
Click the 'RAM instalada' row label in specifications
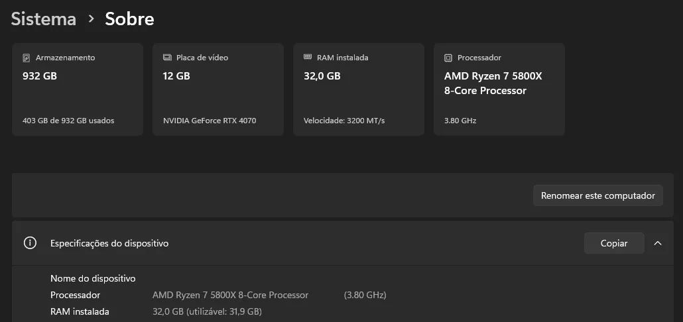pos(80,311)
